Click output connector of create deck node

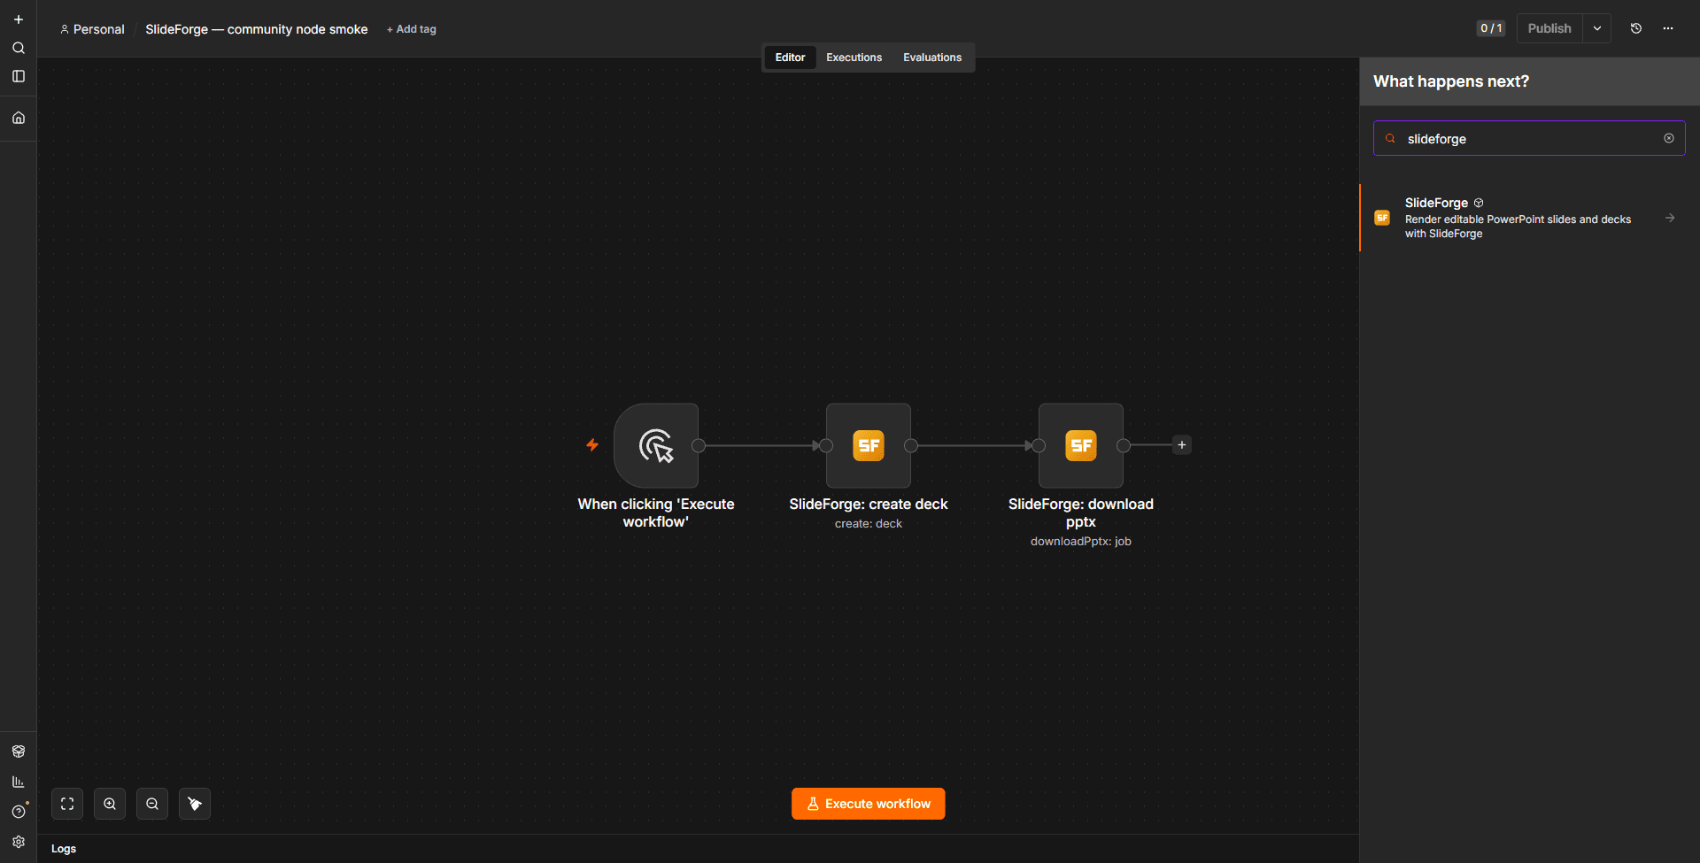pos(911,445)
